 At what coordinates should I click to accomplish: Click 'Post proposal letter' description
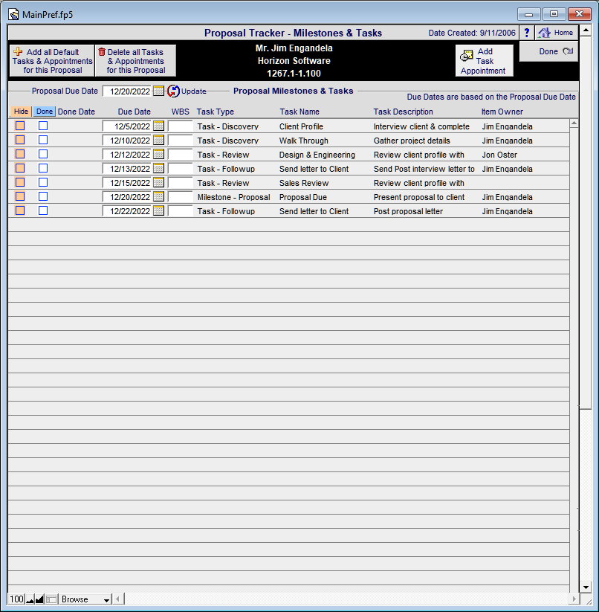[408, 211]
